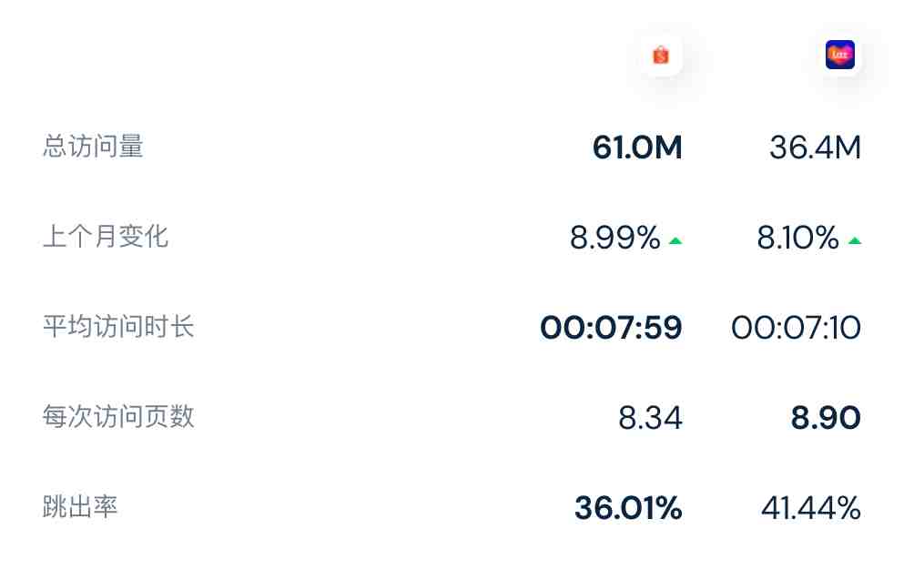Click the white card around Shopee logo

tap(660, 55)
